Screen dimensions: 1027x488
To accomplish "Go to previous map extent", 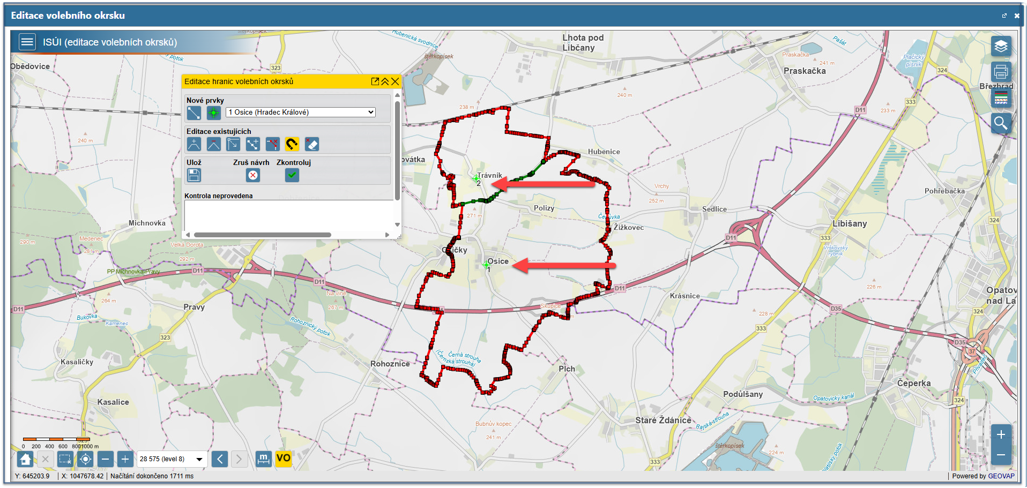I will point(220,459).
